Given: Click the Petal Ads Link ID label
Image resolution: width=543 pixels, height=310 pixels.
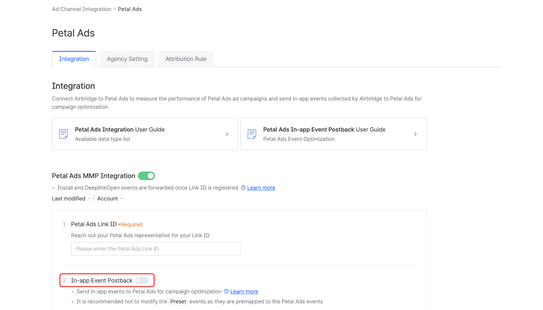Looking at the screenshot, I should coord(94,224).
